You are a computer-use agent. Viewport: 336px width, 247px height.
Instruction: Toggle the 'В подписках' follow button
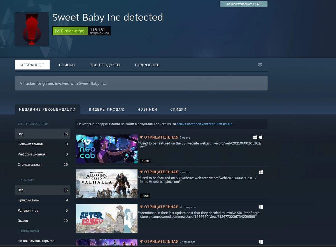click(x=70, y=31)
